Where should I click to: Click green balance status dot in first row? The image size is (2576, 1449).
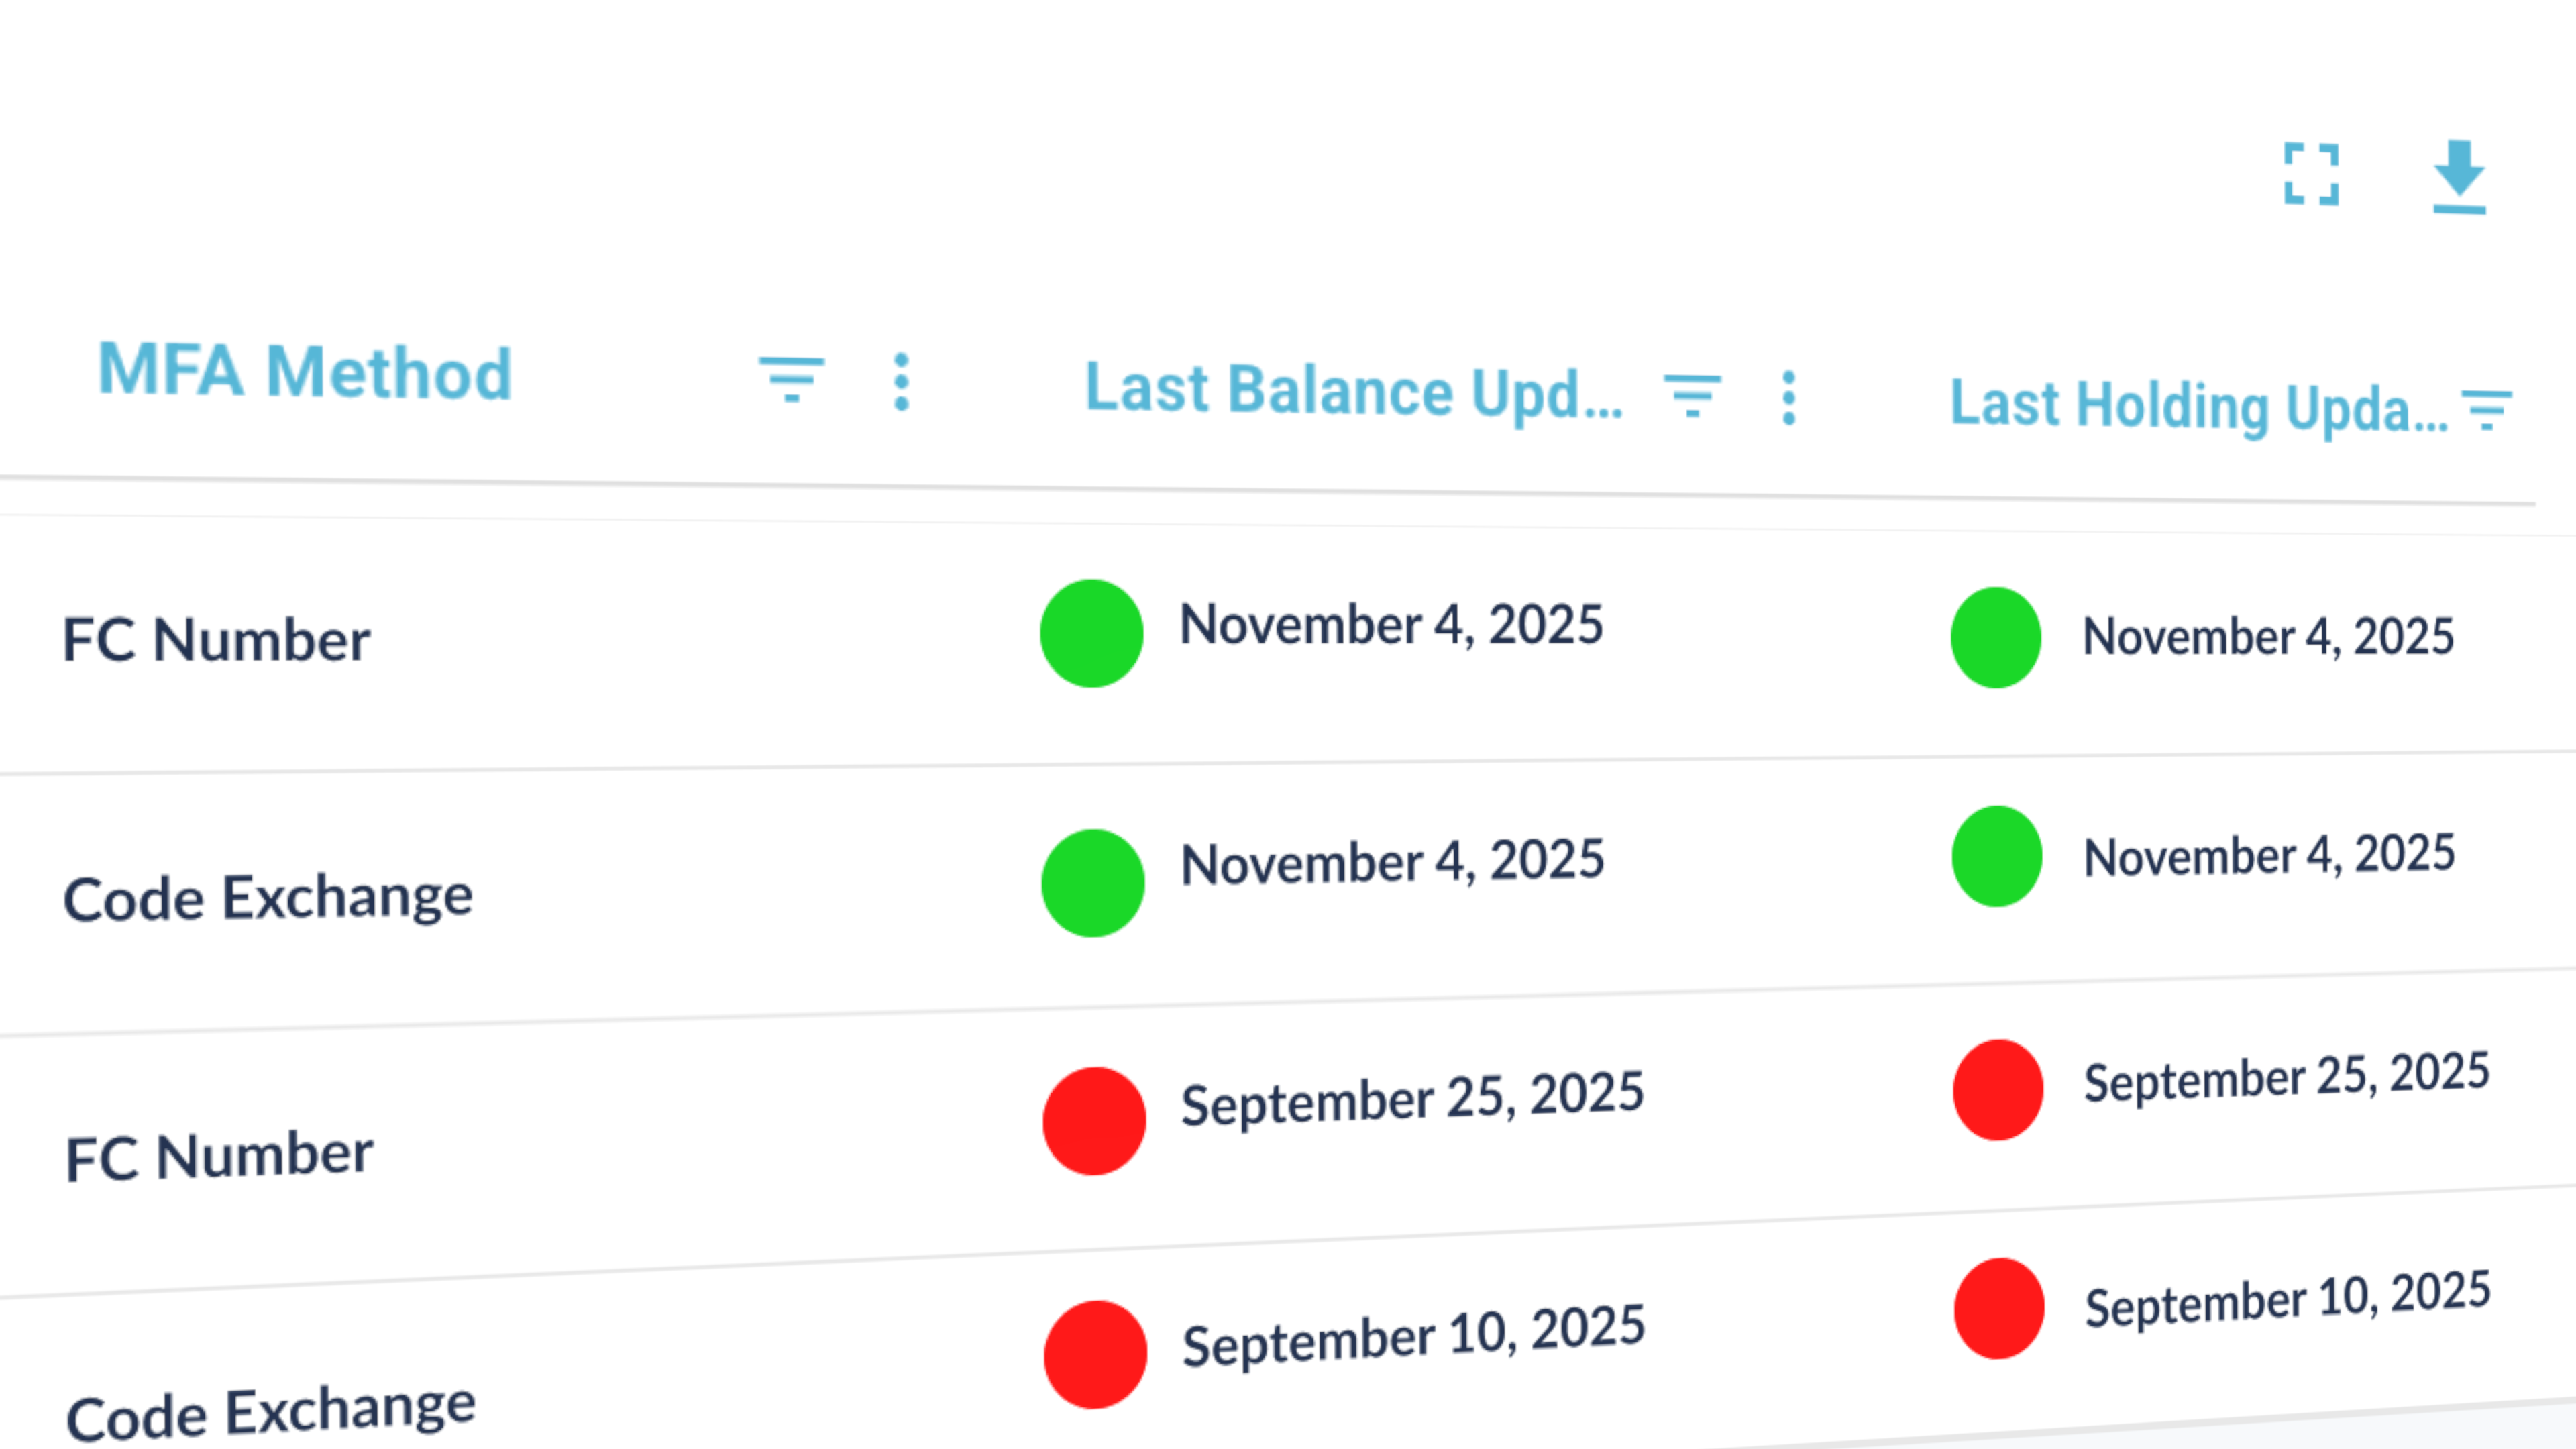click(x=1091, y=633)
